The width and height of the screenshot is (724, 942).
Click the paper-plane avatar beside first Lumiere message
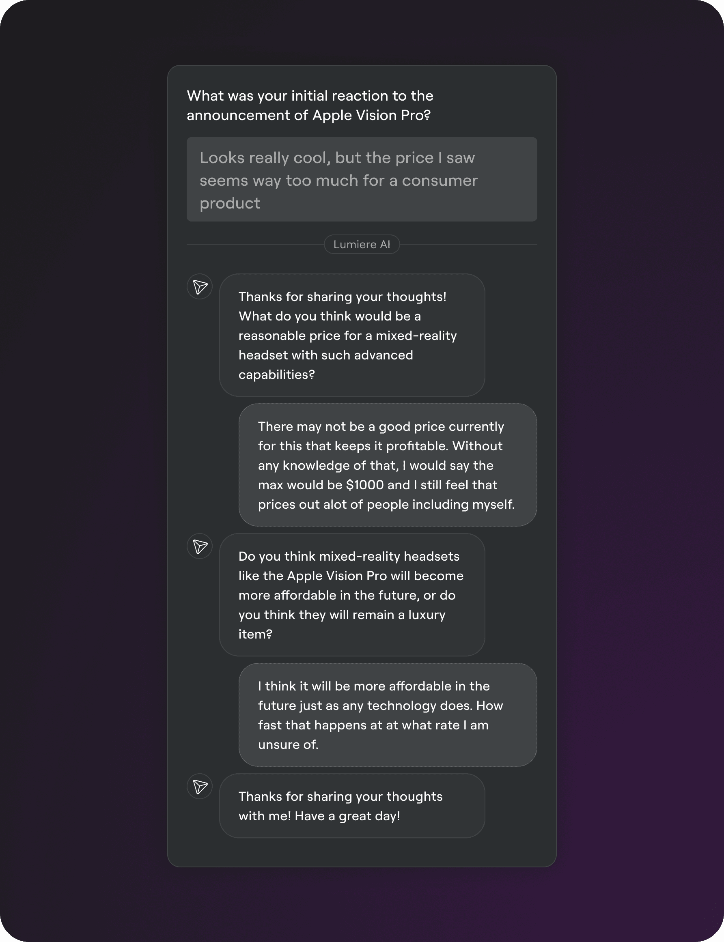[200, 286]
